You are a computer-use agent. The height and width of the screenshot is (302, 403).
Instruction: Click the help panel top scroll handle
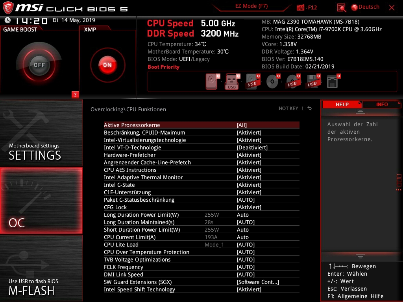point(360,111)
